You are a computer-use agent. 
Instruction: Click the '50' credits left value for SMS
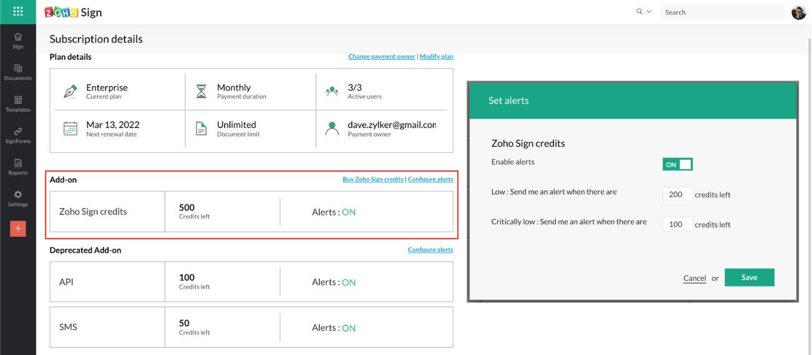pyautogui.click(x=184, y=323)
